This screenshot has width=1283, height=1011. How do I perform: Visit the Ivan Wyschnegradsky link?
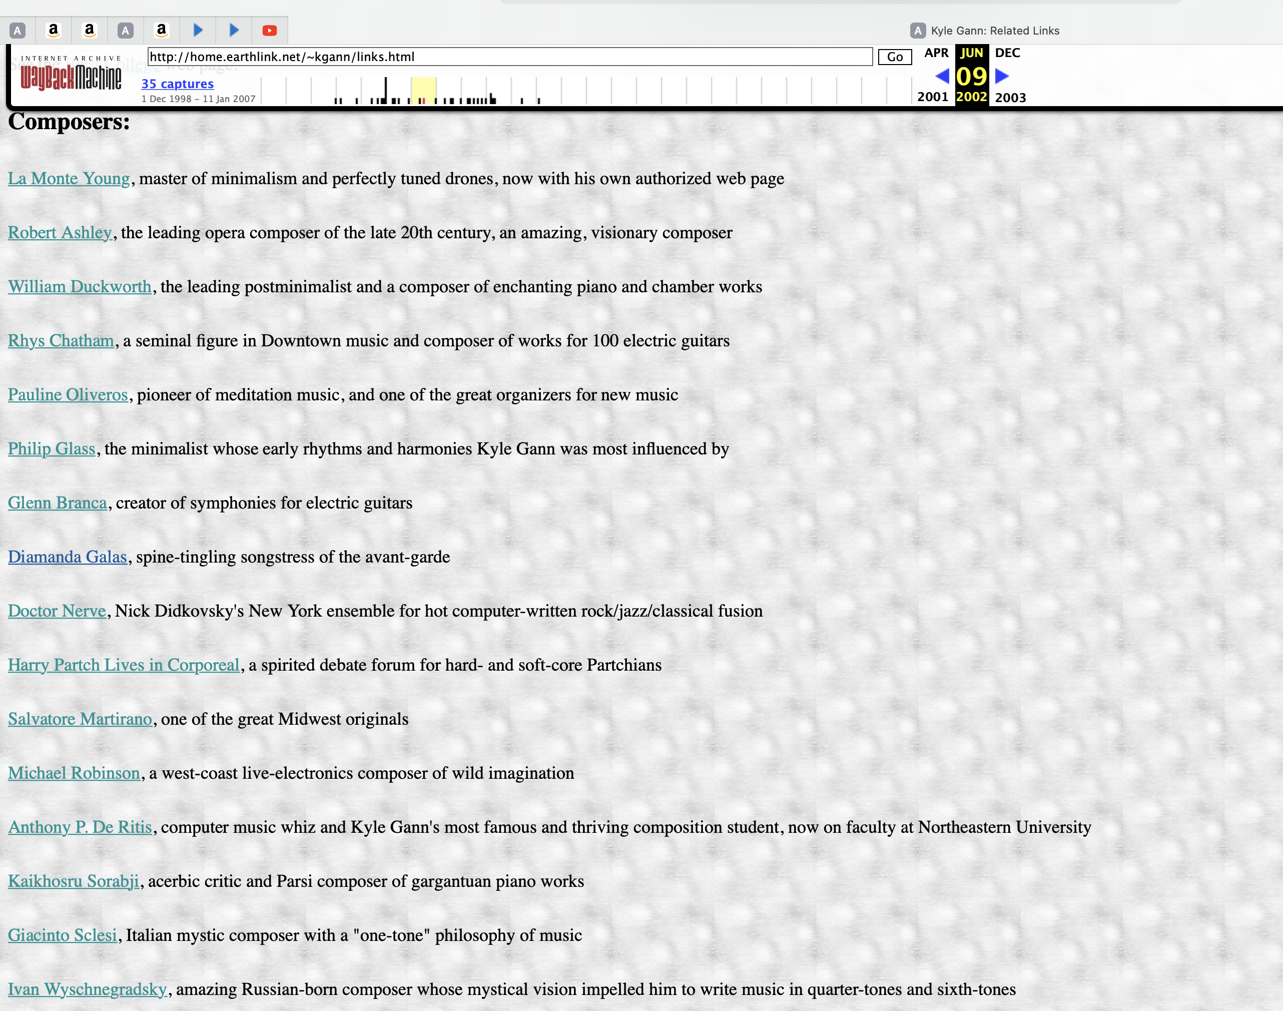[88, 989]
